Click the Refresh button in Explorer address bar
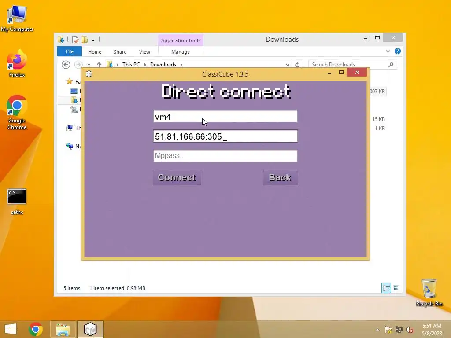The height and width of the screenshot is (338, 451). click(297, 65)
